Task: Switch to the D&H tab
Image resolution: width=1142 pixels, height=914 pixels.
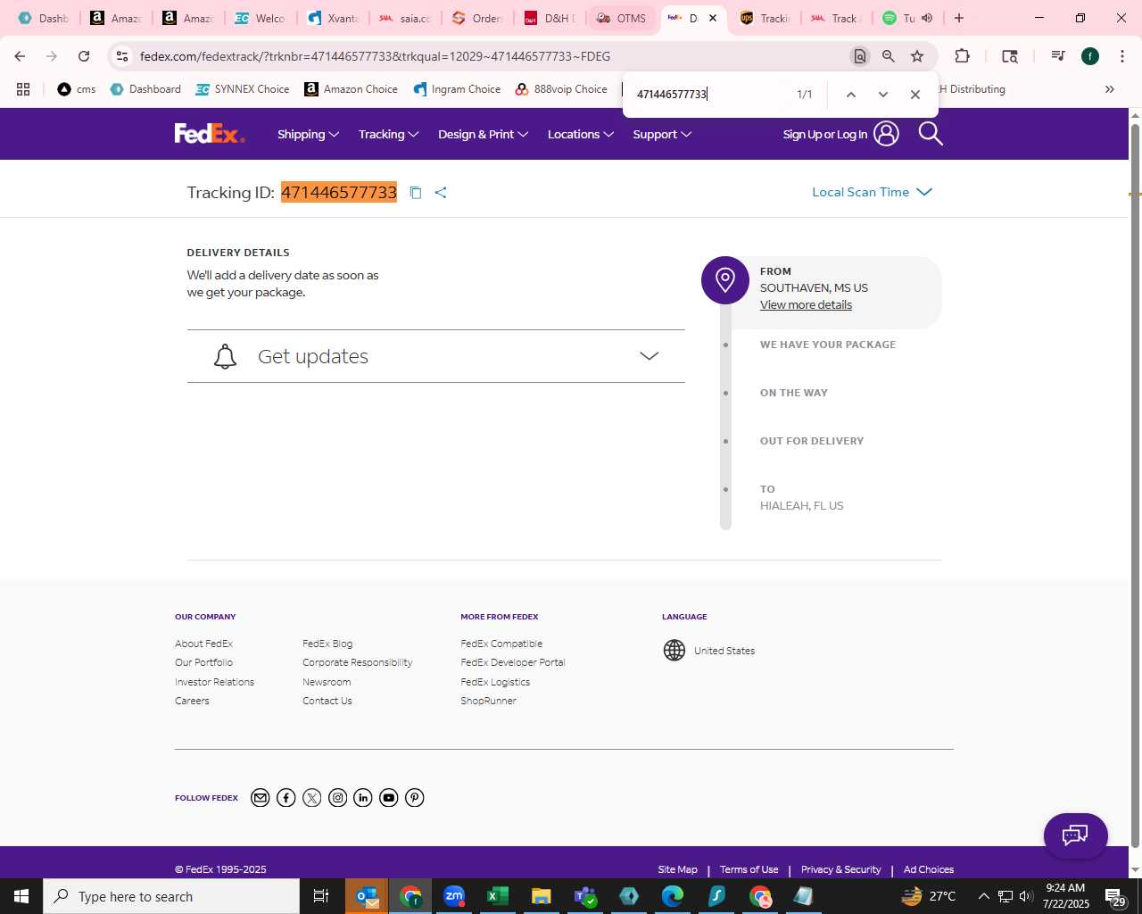Action: point(550,18)
